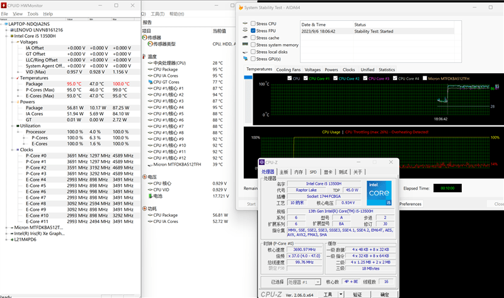Click the blue graph scale indicator bar

[x=248, y=77]
